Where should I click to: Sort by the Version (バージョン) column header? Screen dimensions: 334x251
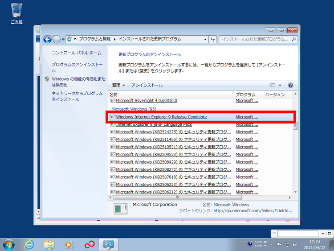click(x=278, y=95)
